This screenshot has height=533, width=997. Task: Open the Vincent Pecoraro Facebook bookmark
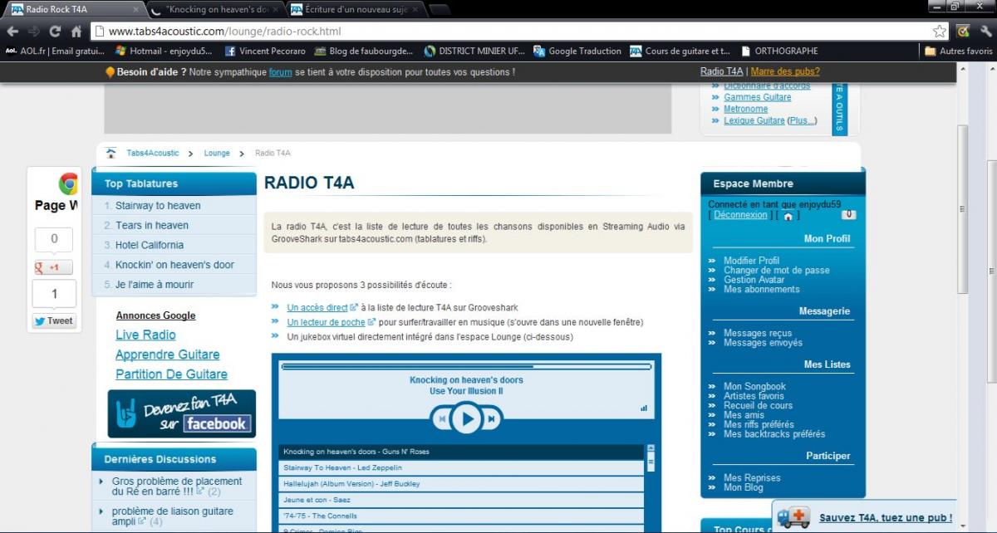(265, 51)
